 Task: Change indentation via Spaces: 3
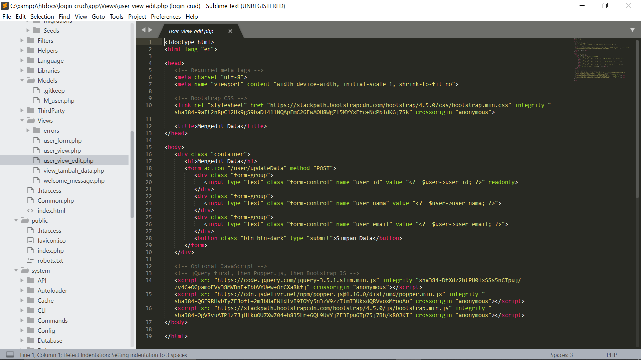562,355
